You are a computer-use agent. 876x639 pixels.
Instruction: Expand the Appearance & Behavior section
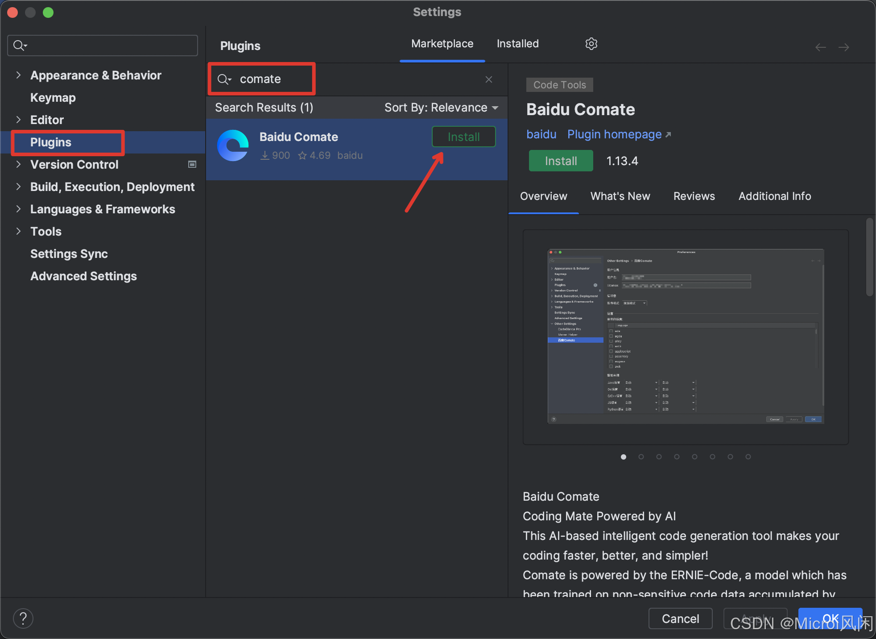18,75
